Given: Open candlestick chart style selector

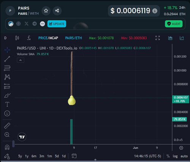Looking at the screenshot, I should 17,38.
